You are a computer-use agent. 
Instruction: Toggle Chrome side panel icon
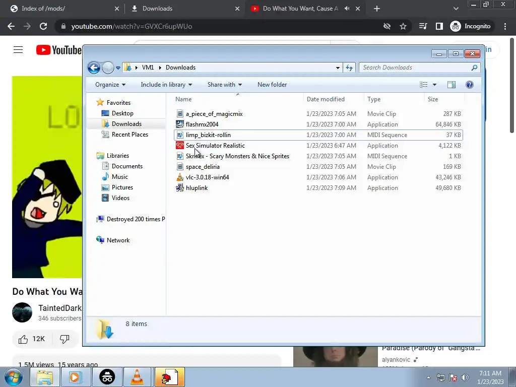coord(439,26)
